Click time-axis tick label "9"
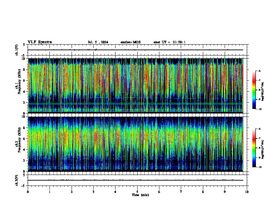 click(225, 192)
